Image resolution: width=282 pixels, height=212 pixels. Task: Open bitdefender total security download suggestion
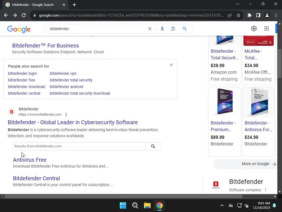[x=80, y=93]
